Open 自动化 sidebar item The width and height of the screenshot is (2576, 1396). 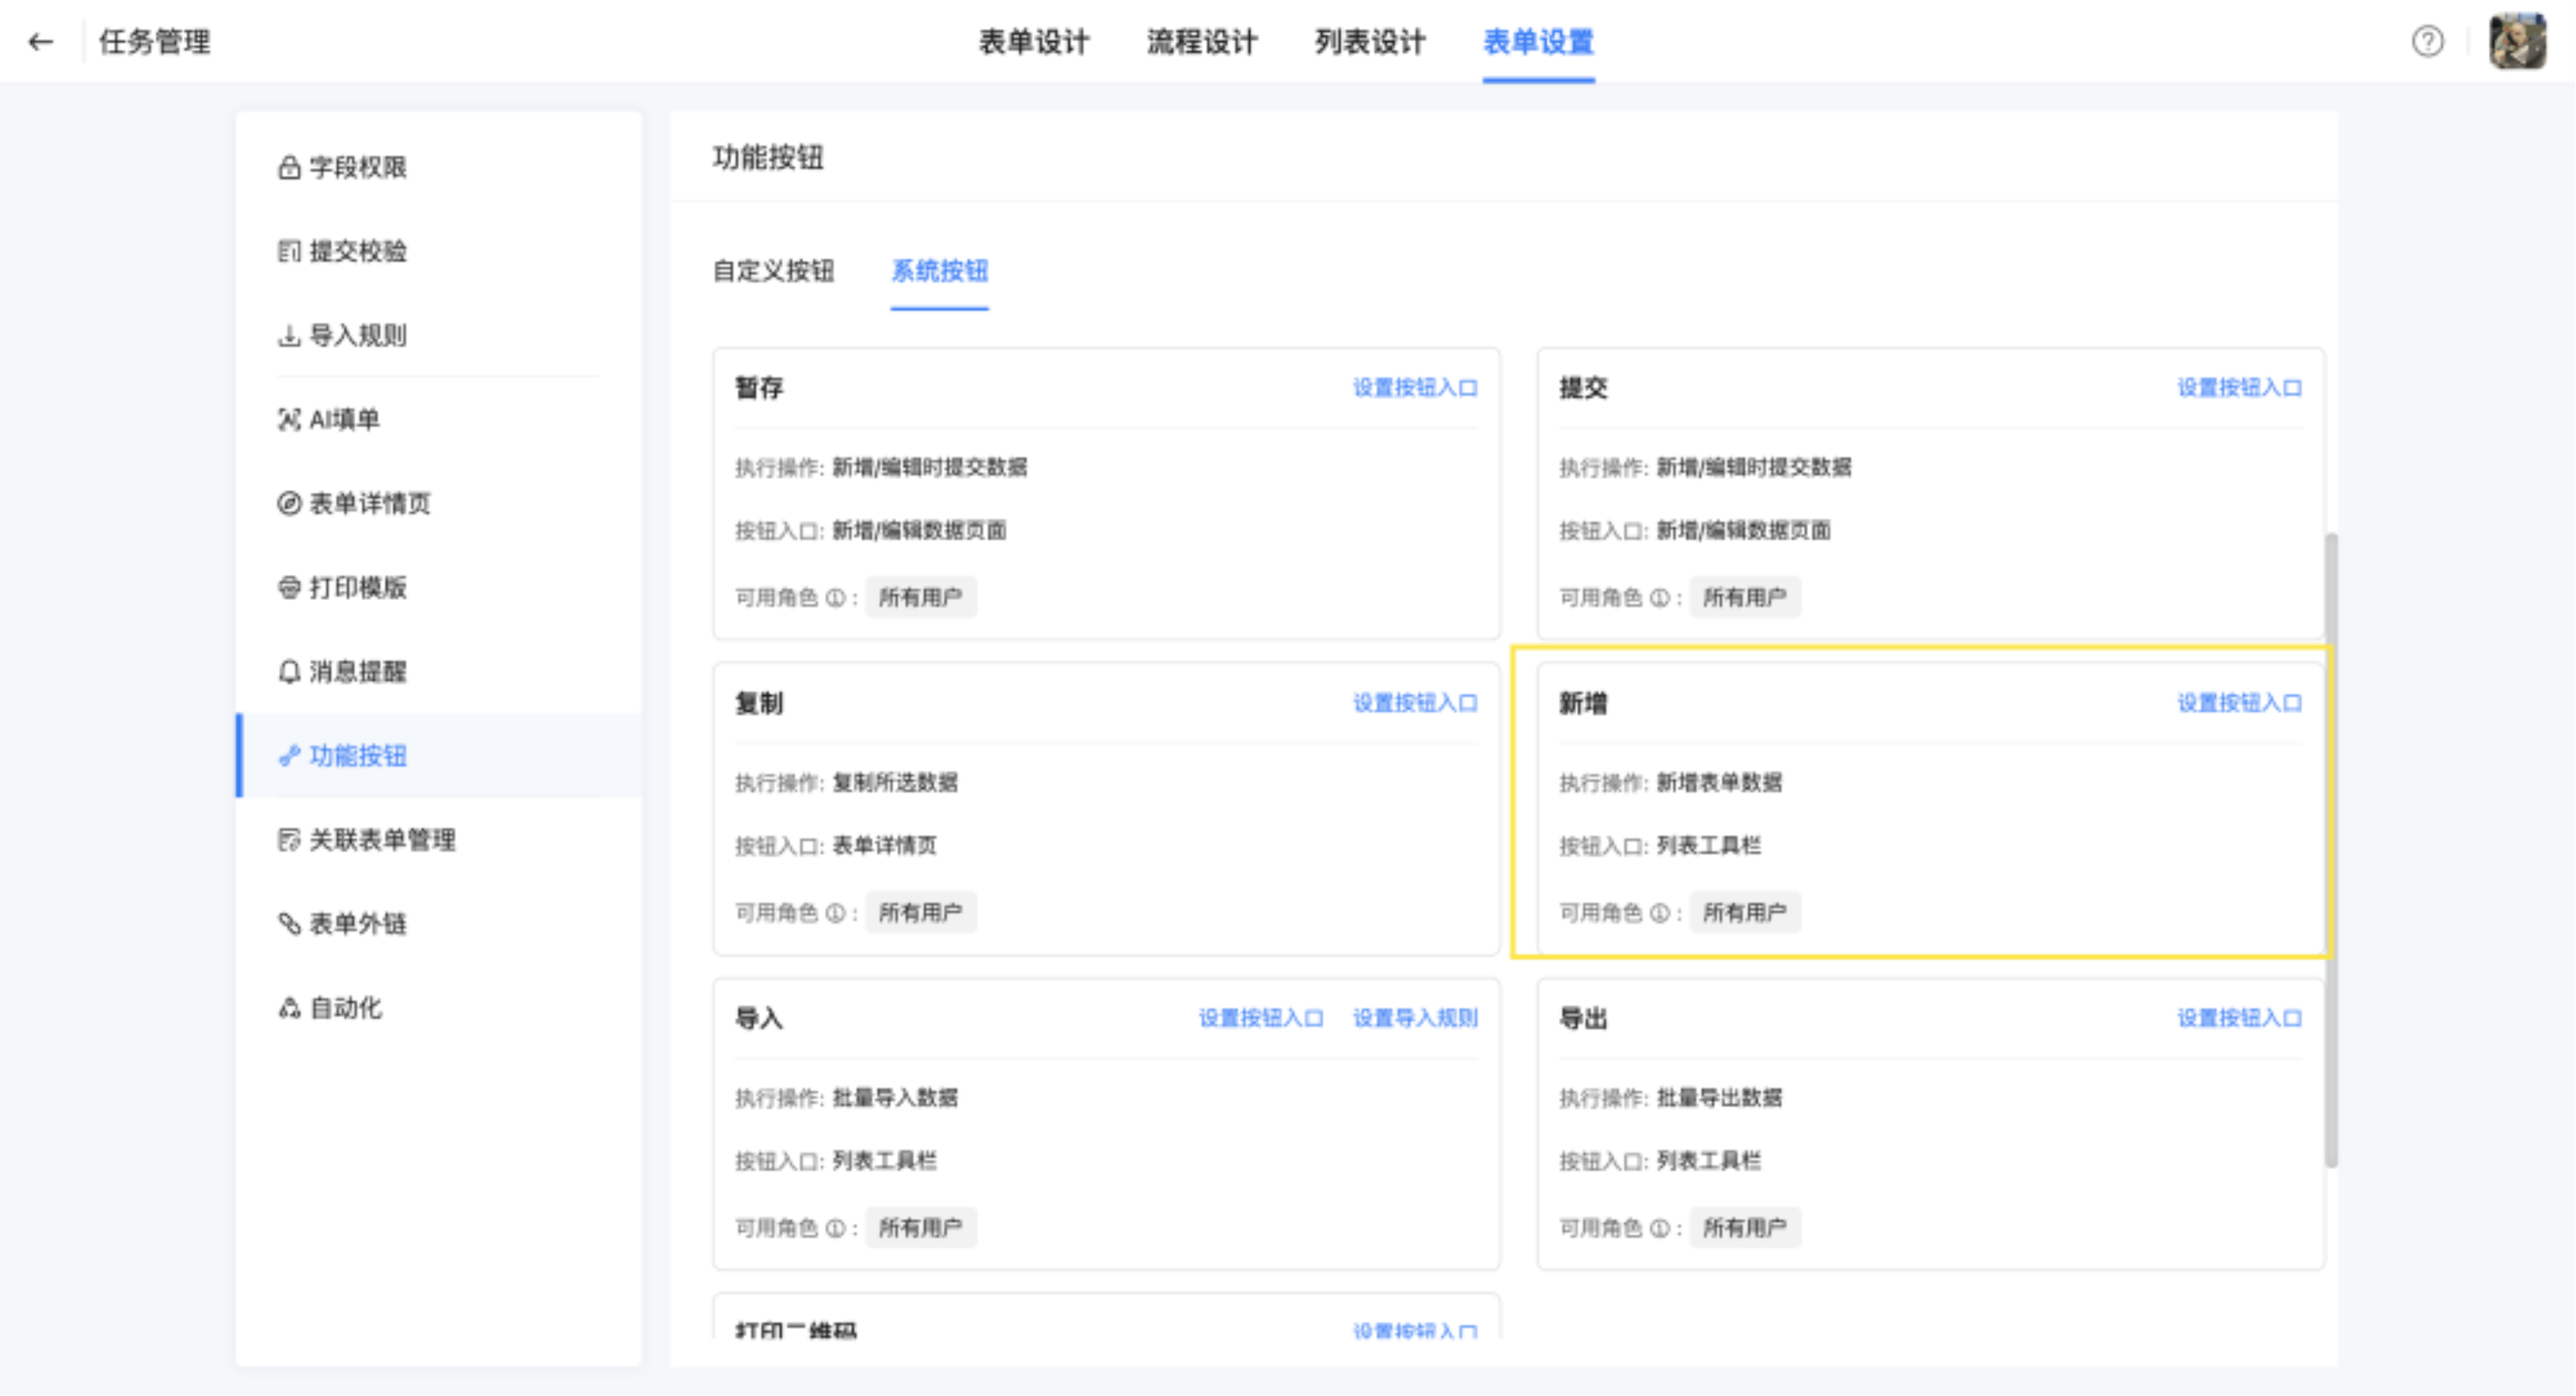tap(330, 1007)
